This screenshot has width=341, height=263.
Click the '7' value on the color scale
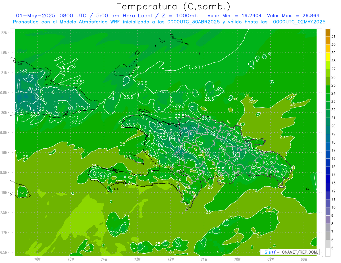332,232
